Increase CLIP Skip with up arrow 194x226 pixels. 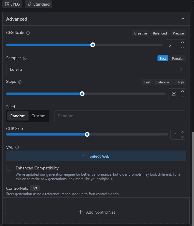pos(183,132)
